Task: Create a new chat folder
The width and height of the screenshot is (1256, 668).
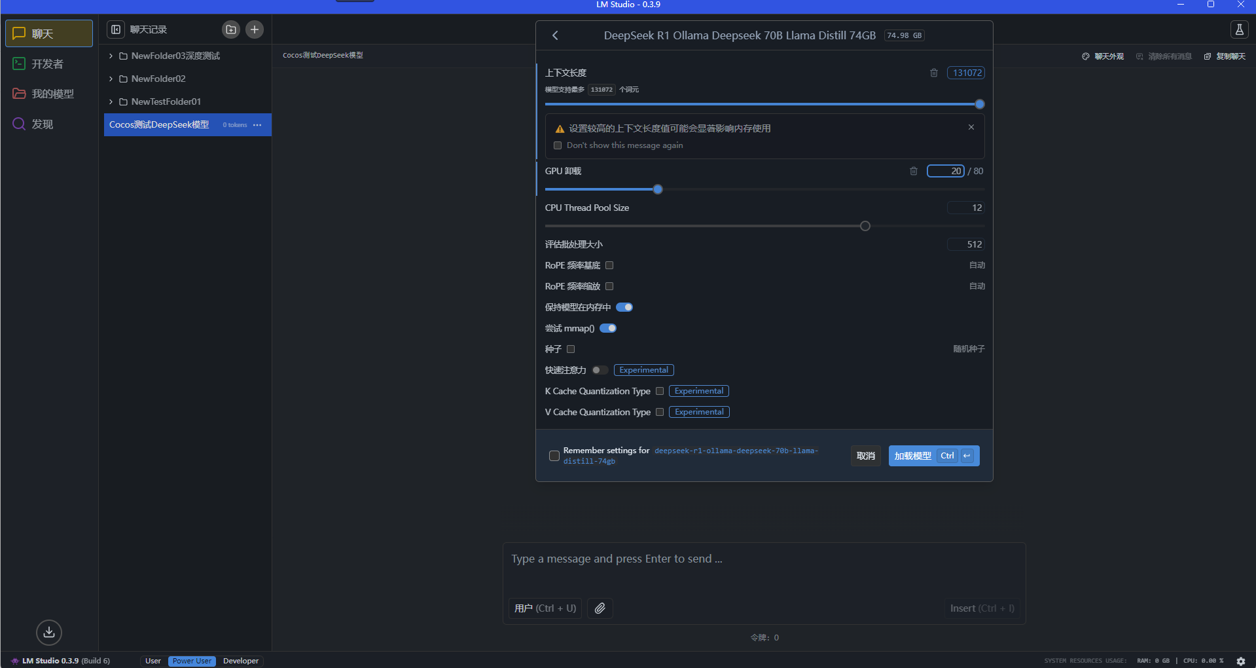Action: [x=231, y=29]
